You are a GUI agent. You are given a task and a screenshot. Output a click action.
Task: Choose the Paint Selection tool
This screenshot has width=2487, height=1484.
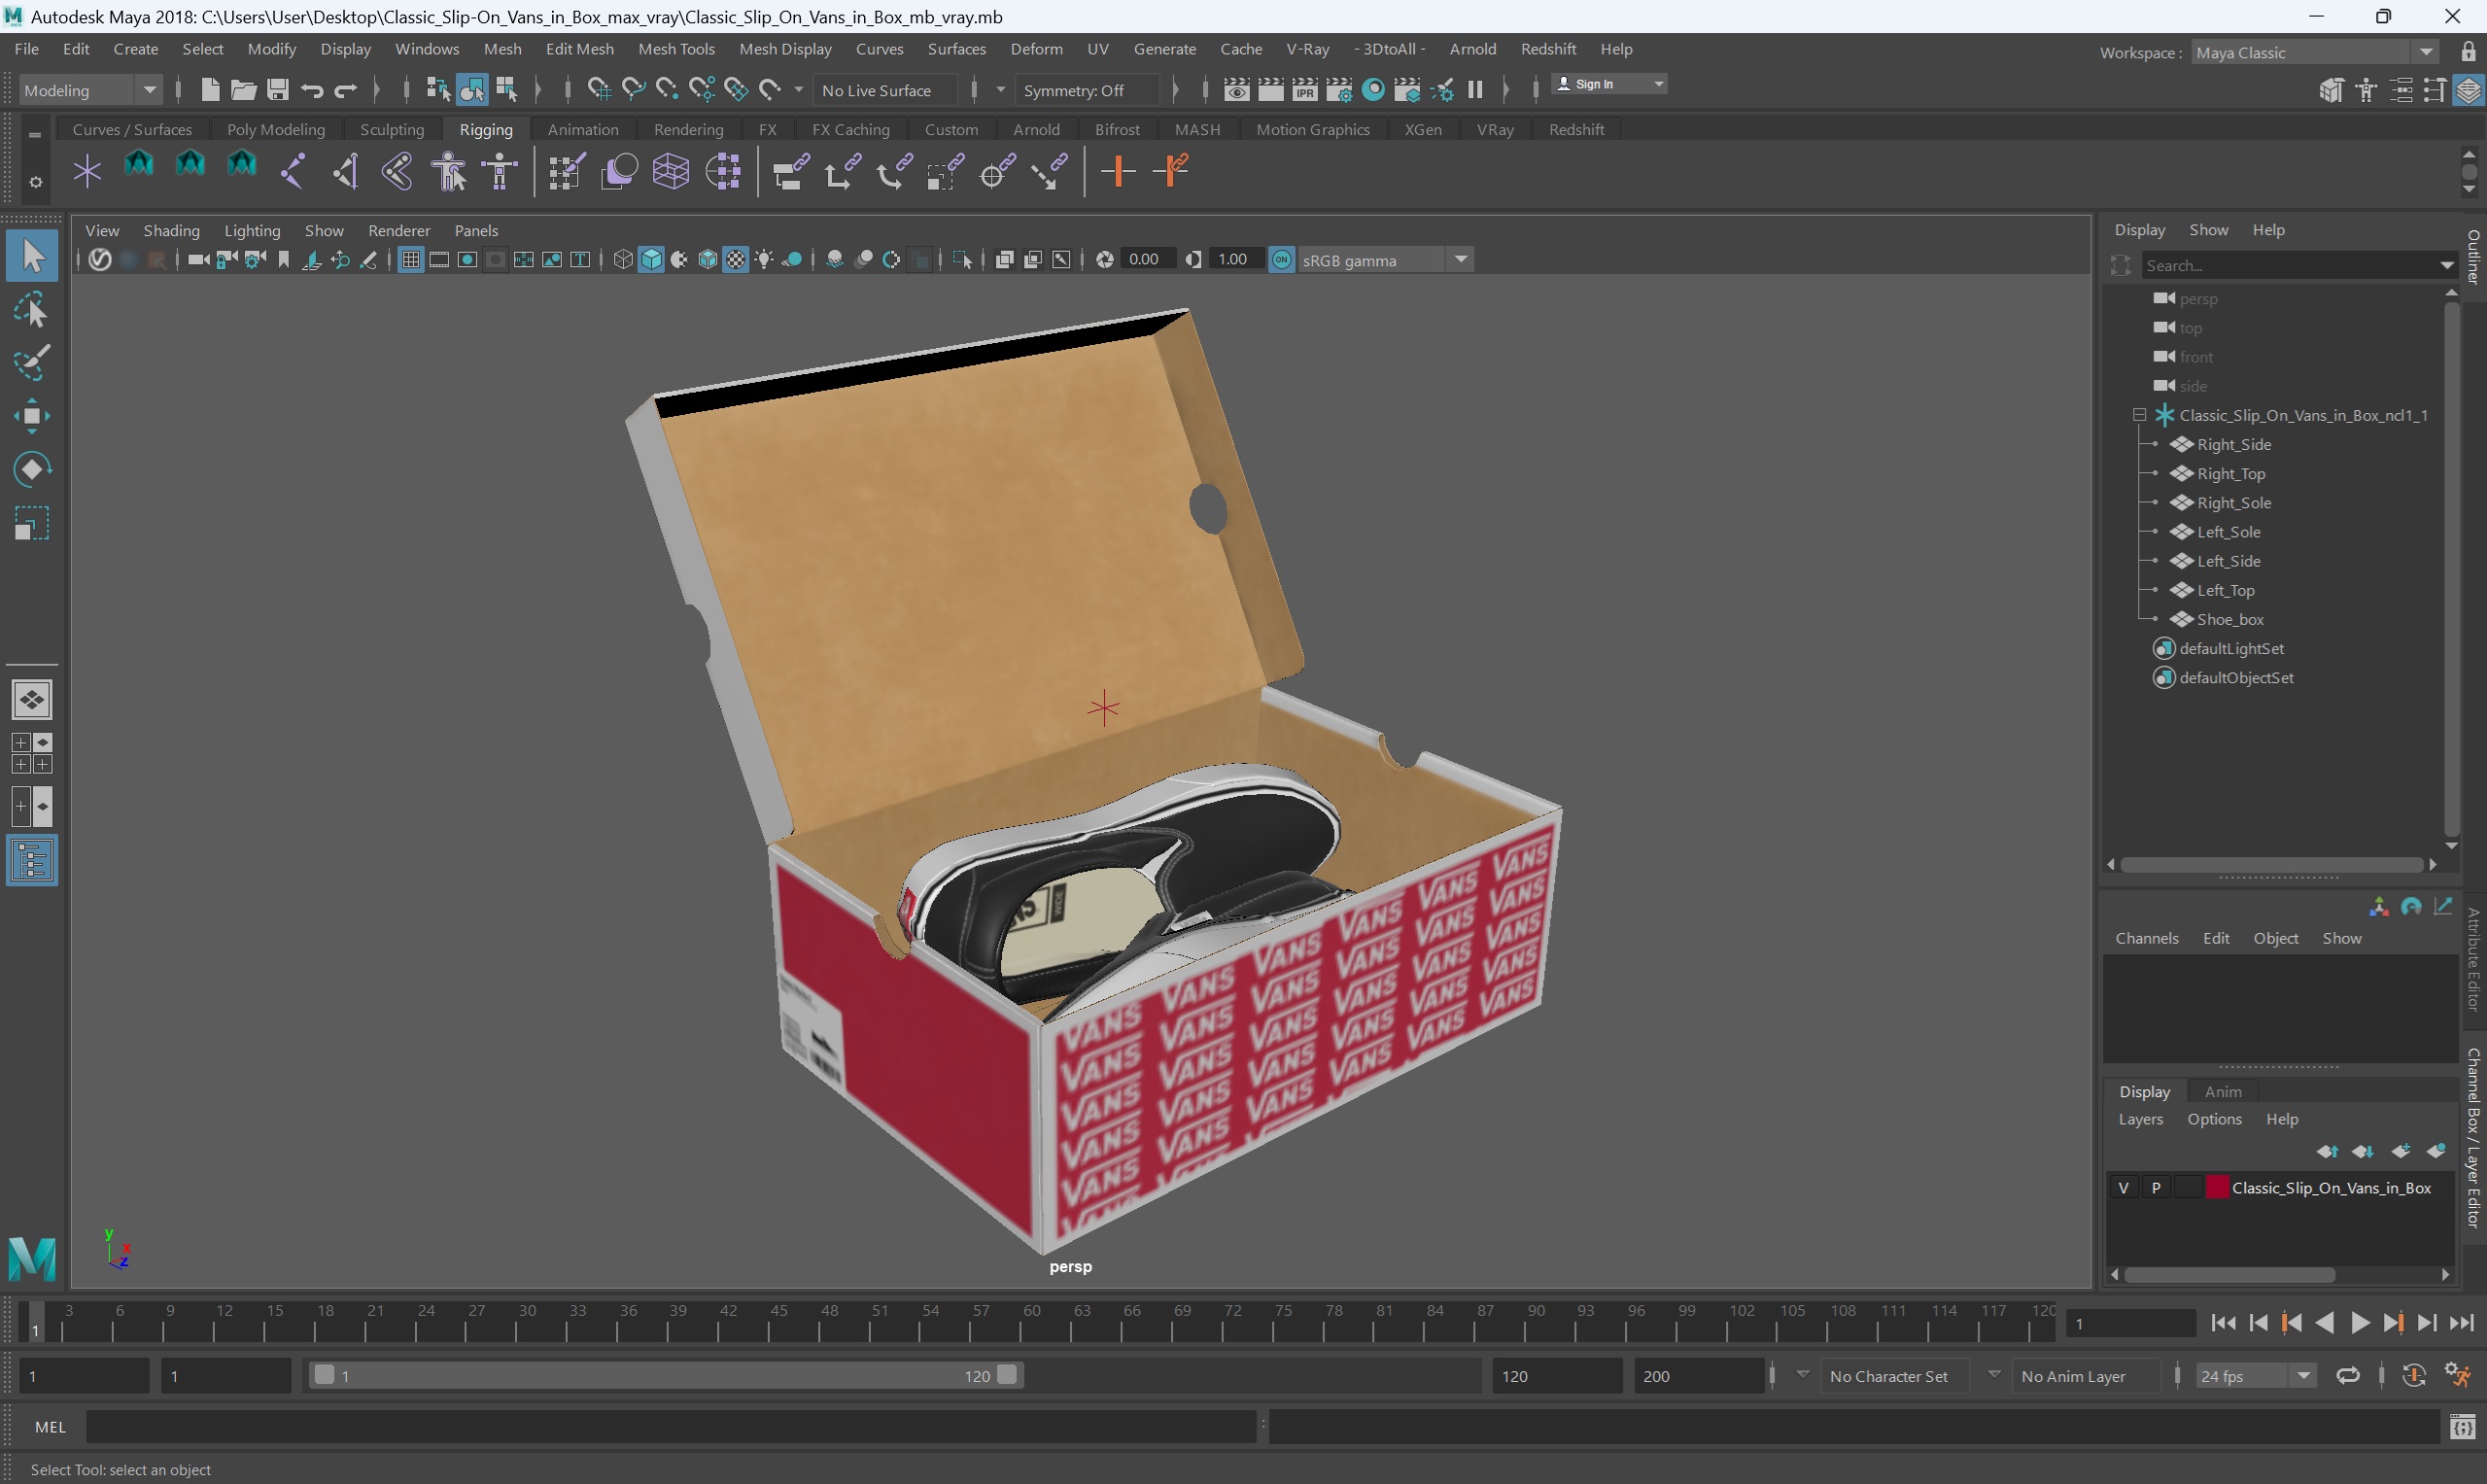[32, 363]
